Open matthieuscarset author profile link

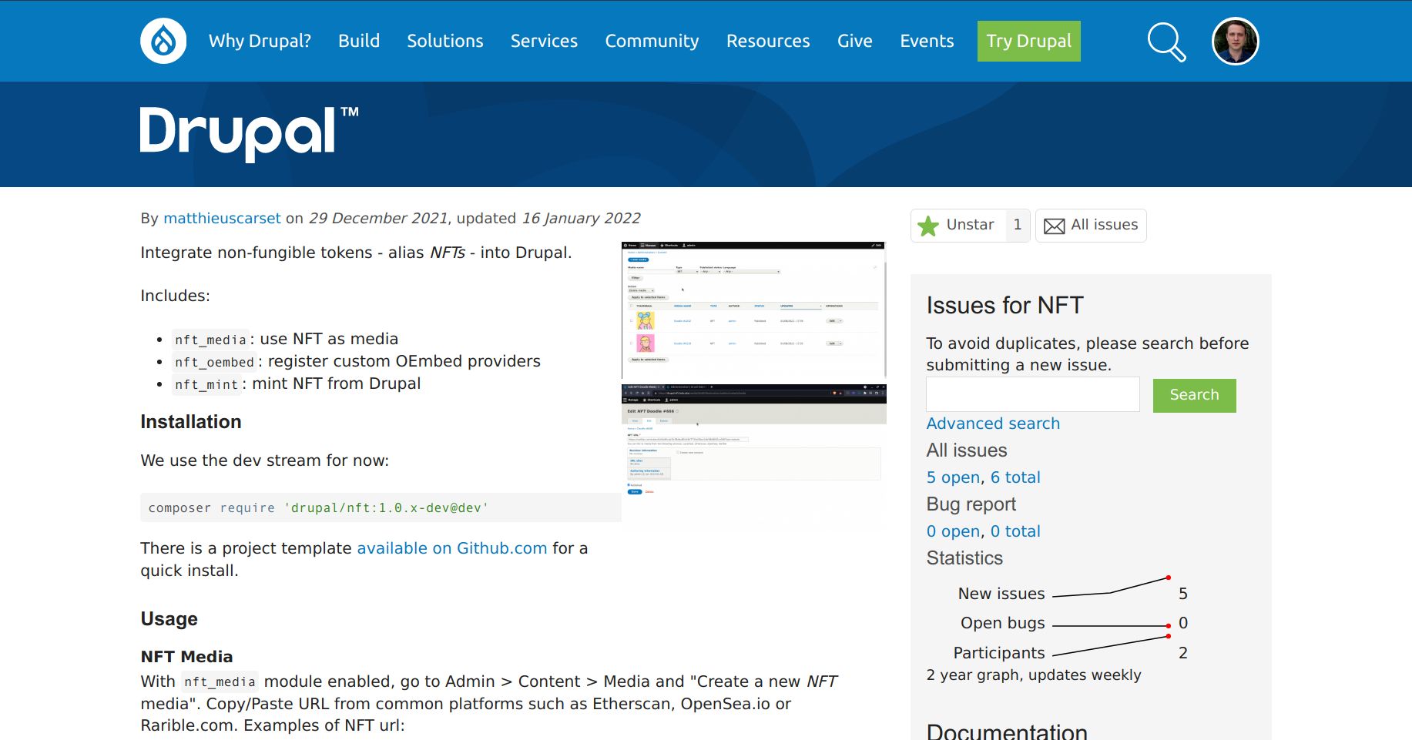pyautogui.click(x=222, y=218)
